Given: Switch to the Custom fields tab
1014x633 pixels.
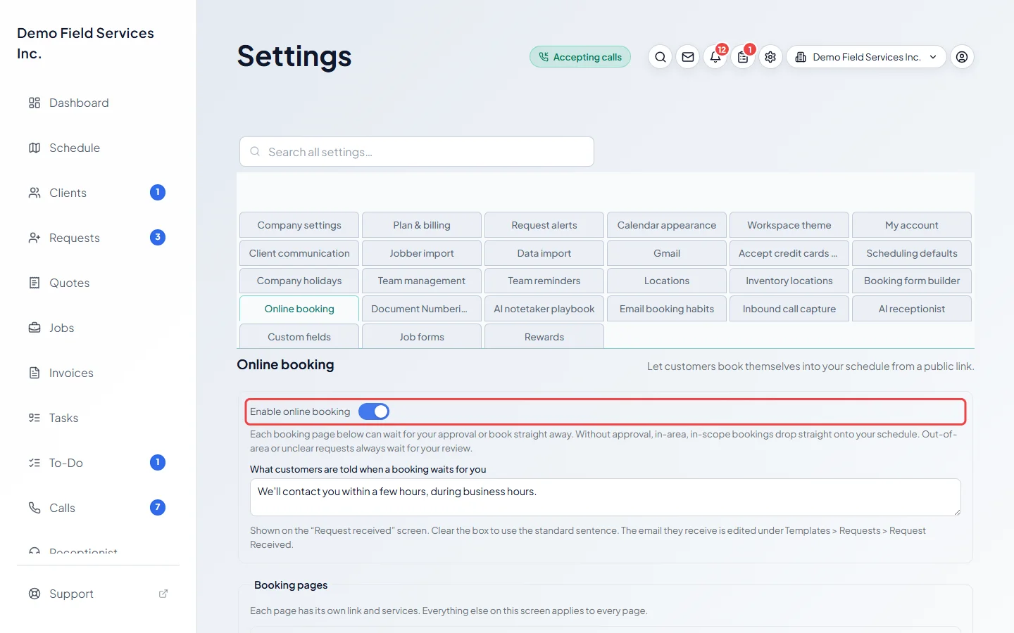Looking at the screenshot, I should coord(299,336).
